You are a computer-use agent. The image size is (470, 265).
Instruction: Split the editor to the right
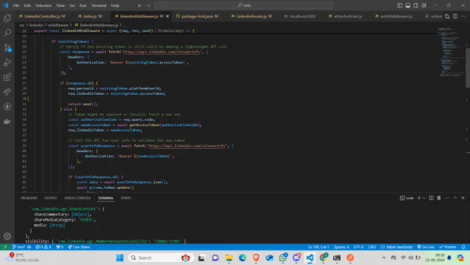click(455, 16)
